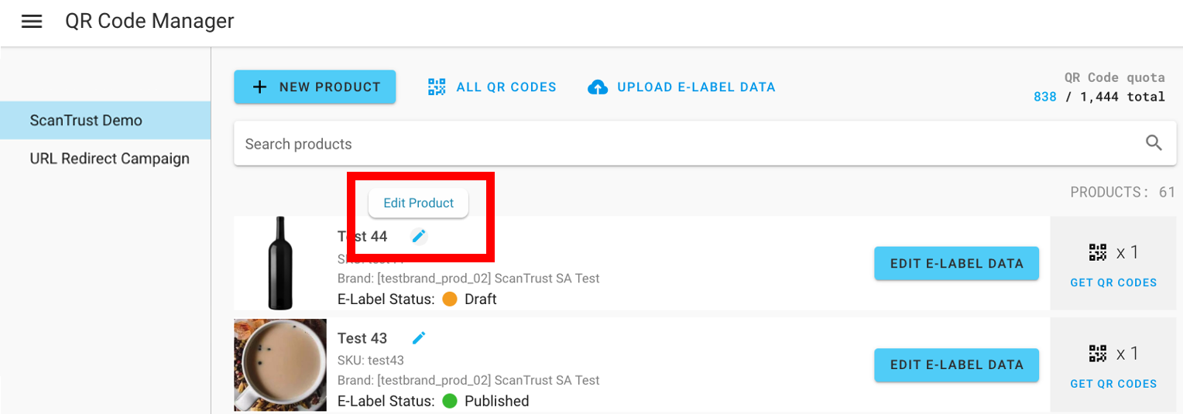The height and width of the screenshot is (414, 1183).
Task: Focus the Search products field
Action: point(705,143)
